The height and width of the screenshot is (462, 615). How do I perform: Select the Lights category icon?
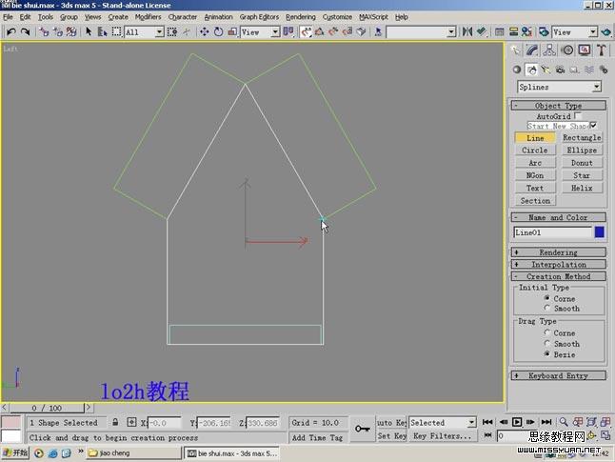[x=546, y=70]
